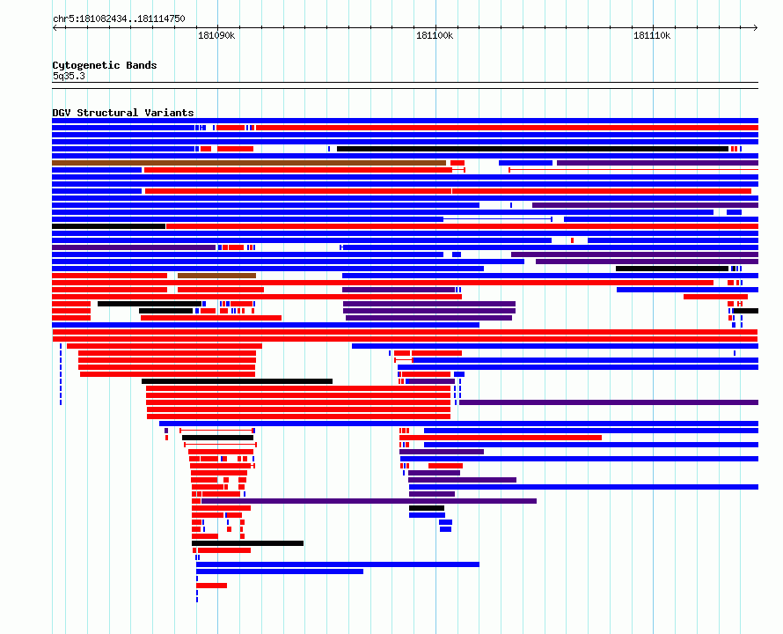Click the right arrowhead of the ruler
The image size is (783, 634).
[756, 28]
